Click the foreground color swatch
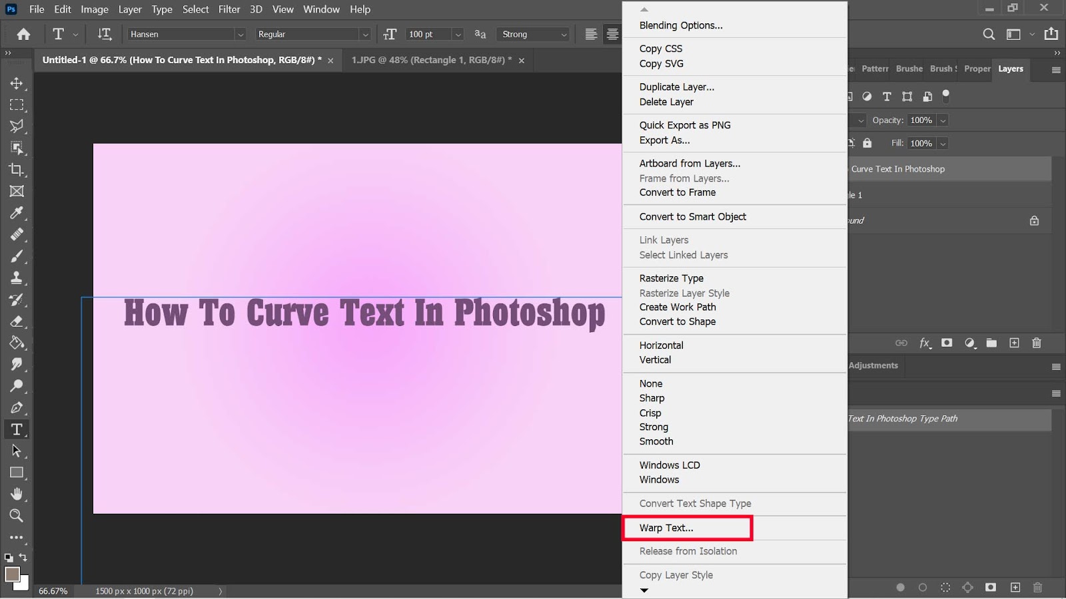The image size is (1066, 599). pyautogui.click(x=12, y=574)
